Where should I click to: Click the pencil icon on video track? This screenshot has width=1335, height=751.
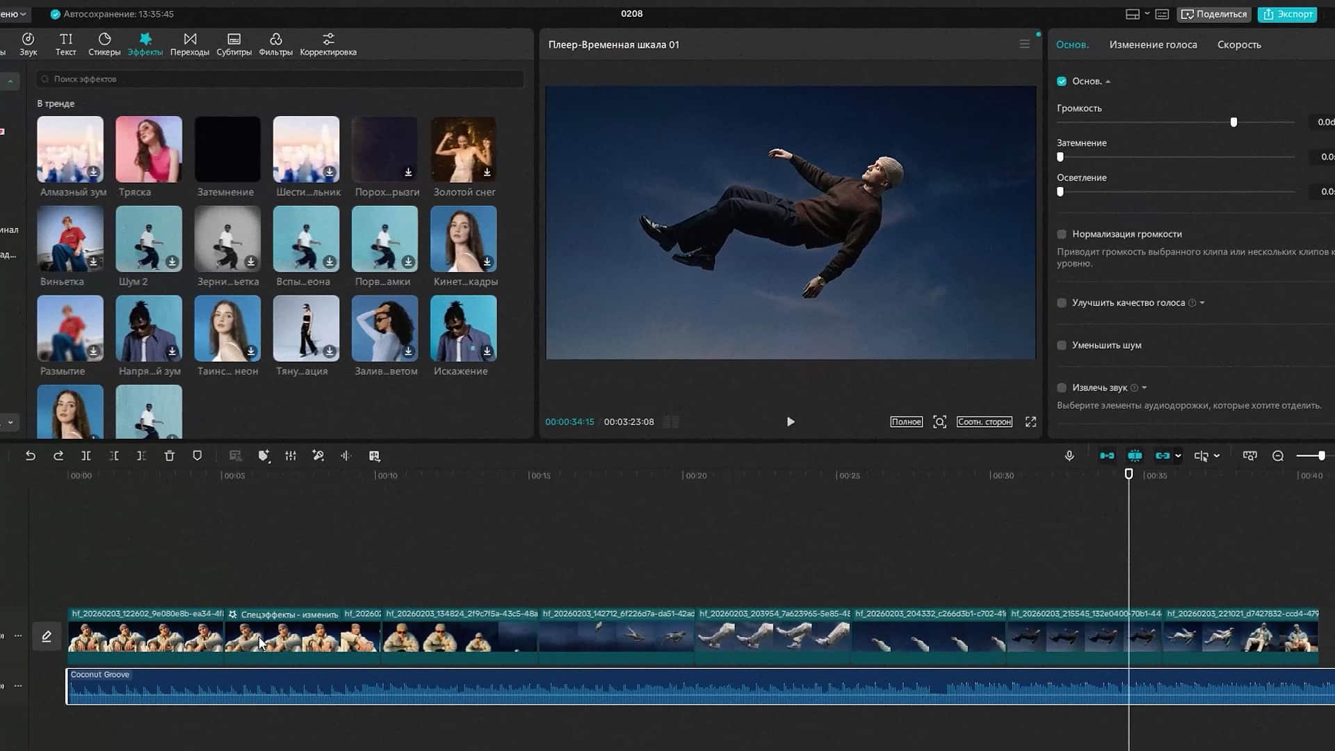click(47, 636)
